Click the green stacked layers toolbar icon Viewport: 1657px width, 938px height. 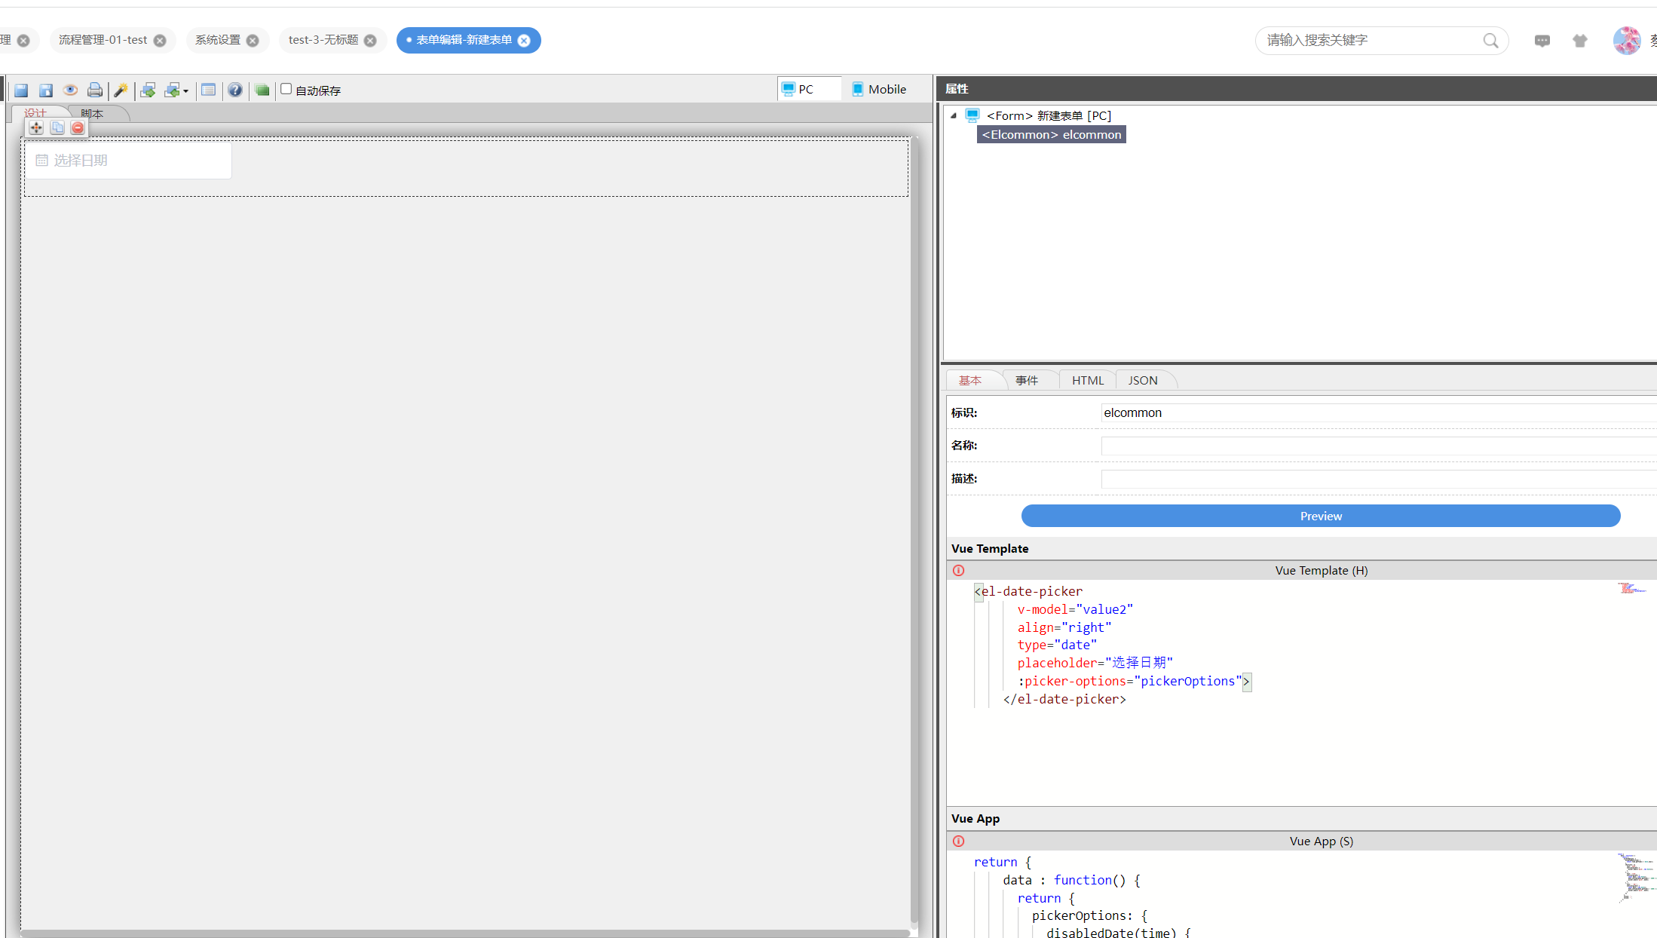point(262,90)
